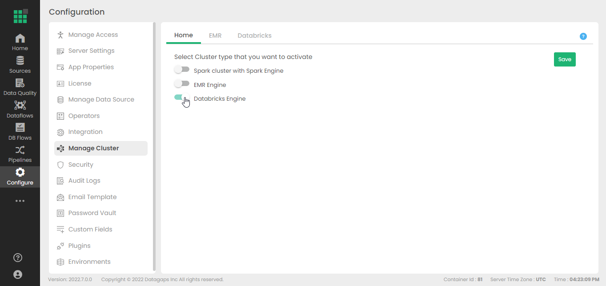The image size is (606, 286).
Task: Toggle the EMR Engine switch
Action: coord(182,84)
